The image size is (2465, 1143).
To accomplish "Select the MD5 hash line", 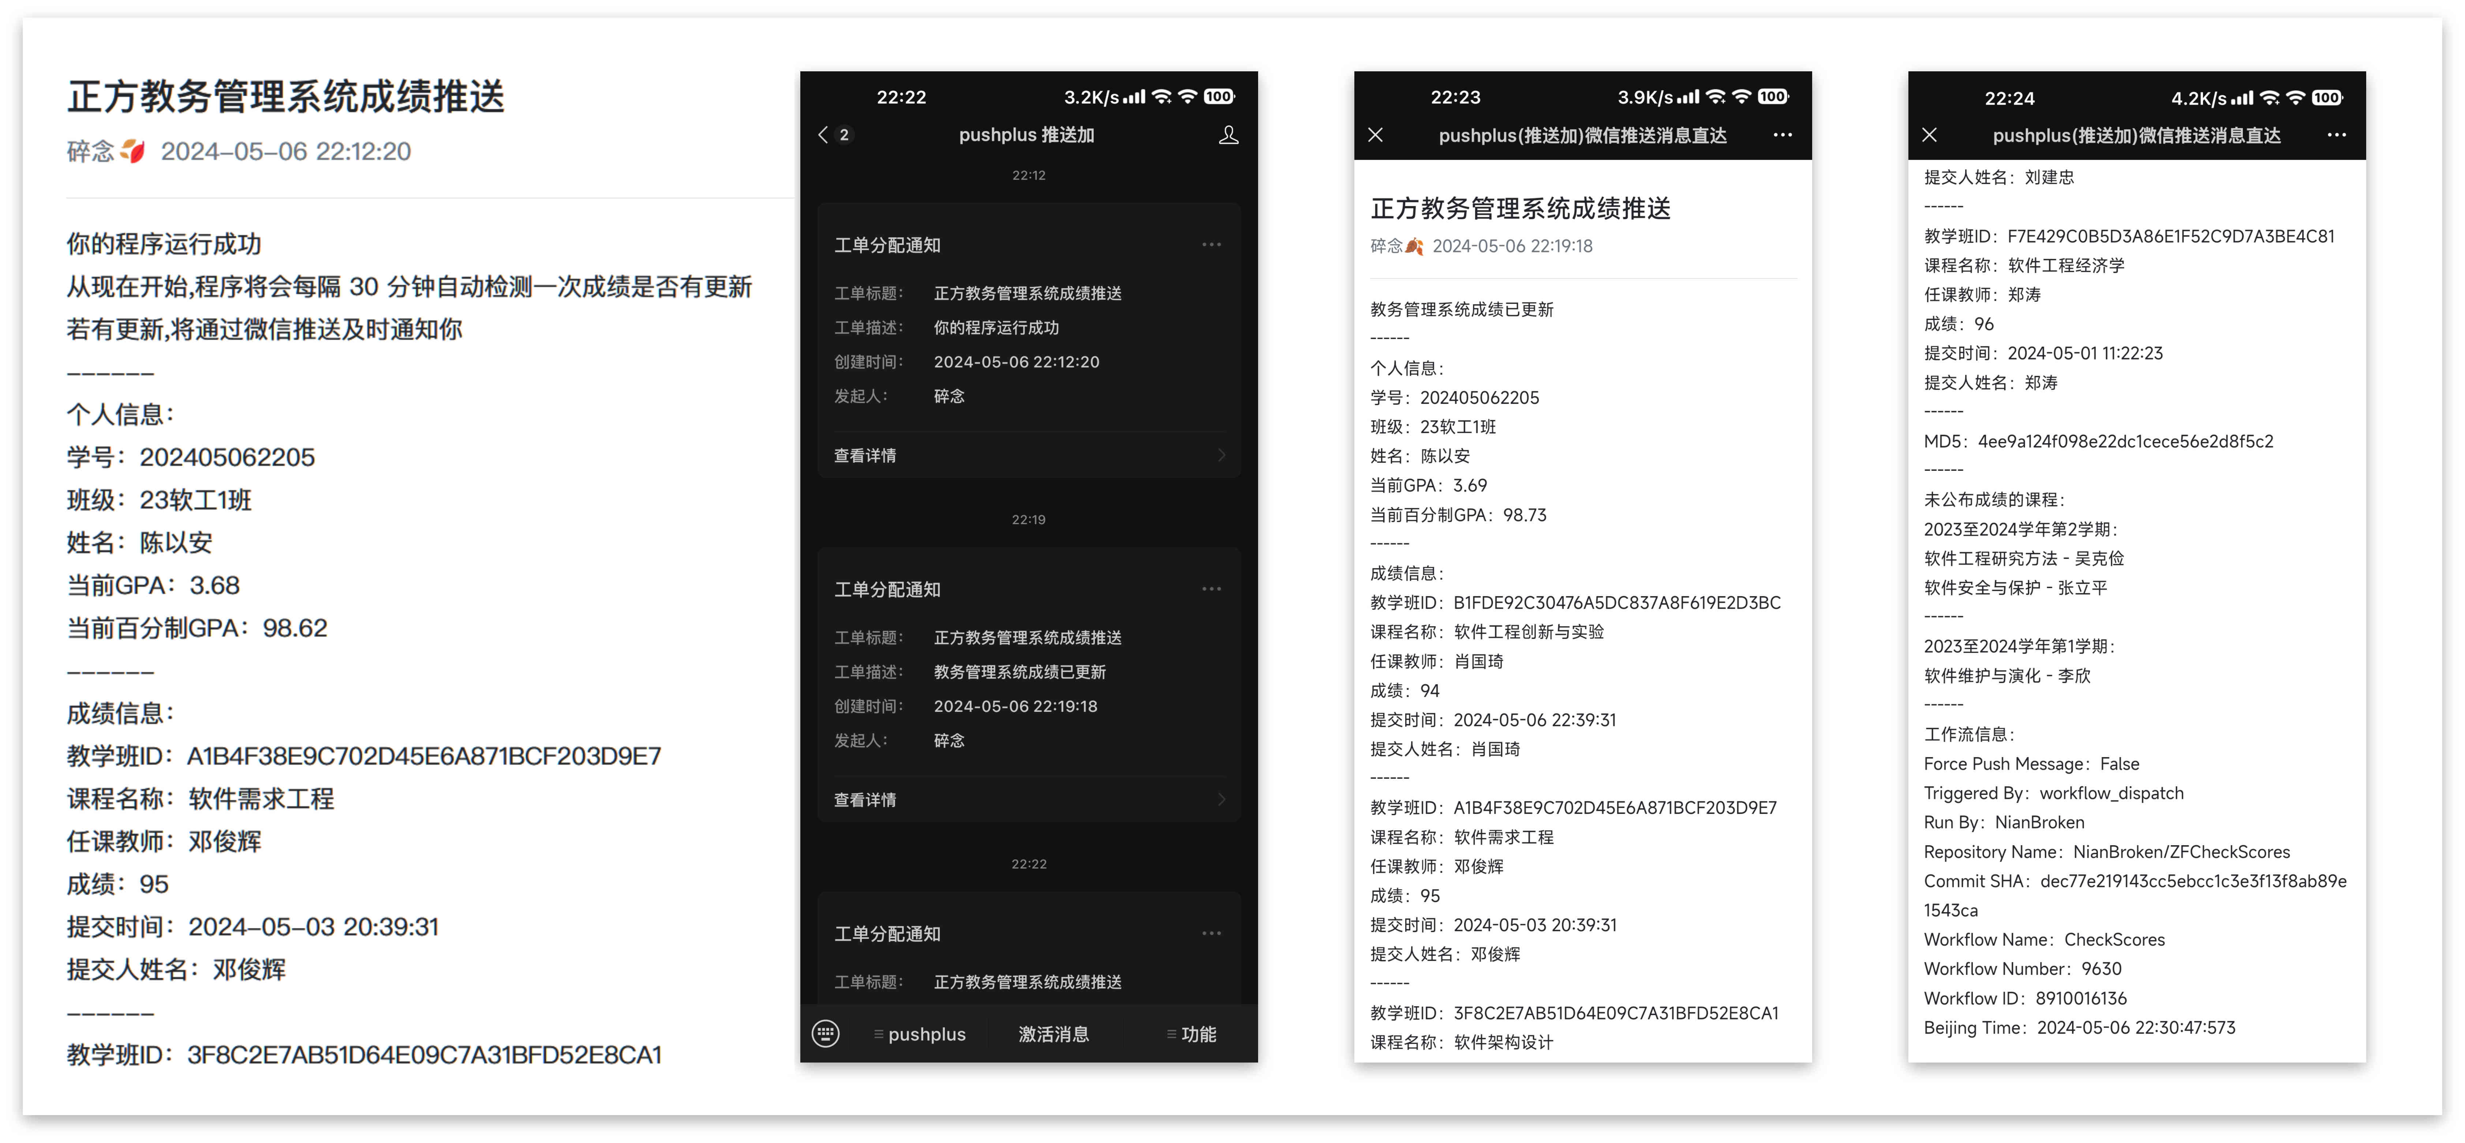I will coord(2098,441).
